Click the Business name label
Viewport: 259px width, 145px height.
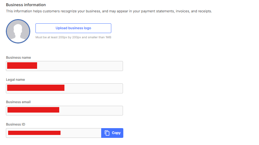pyautogui.click(x=19, y=57)
